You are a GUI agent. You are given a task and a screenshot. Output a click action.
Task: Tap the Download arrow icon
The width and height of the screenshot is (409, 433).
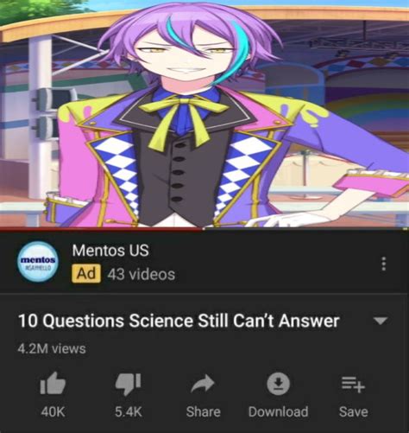278,384
